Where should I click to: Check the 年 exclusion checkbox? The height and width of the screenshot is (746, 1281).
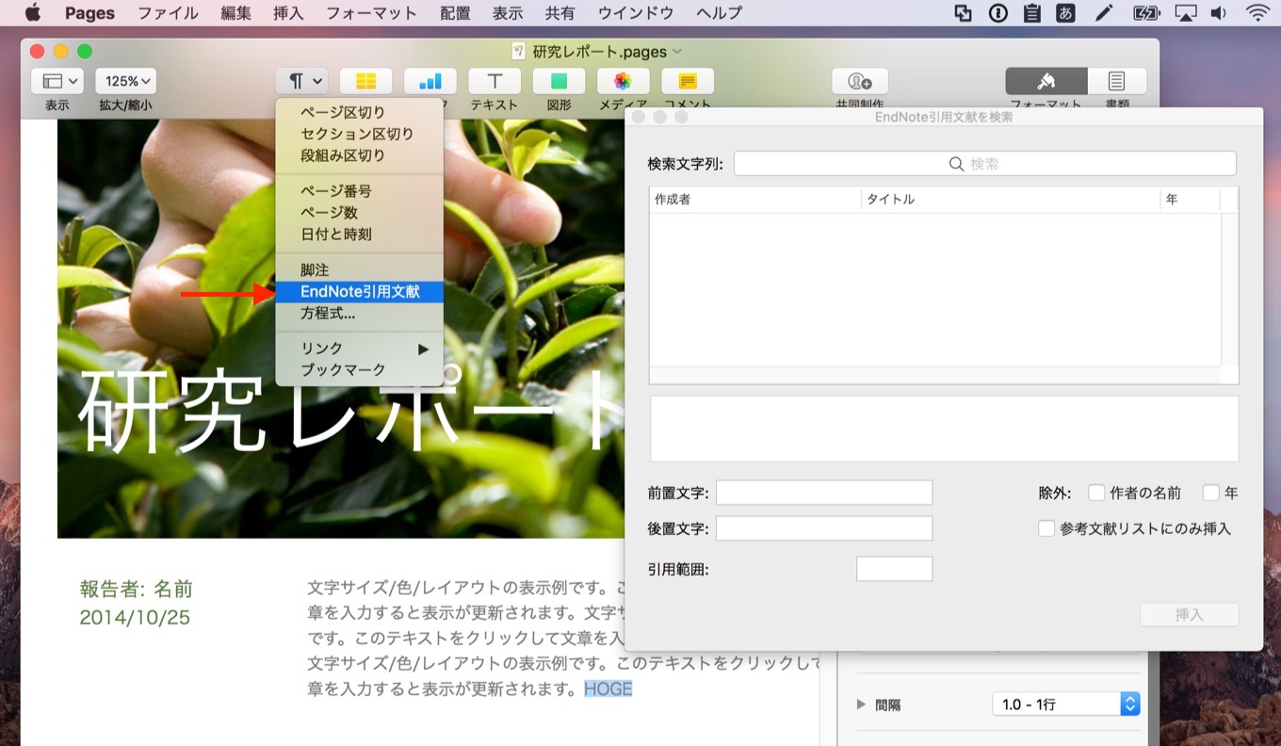click(x=1210, y=492)
